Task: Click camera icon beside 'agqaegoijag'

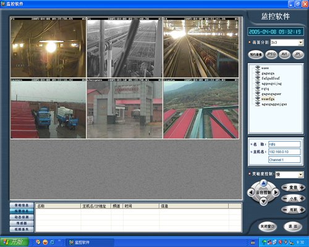Action: [x=258, y=83]
